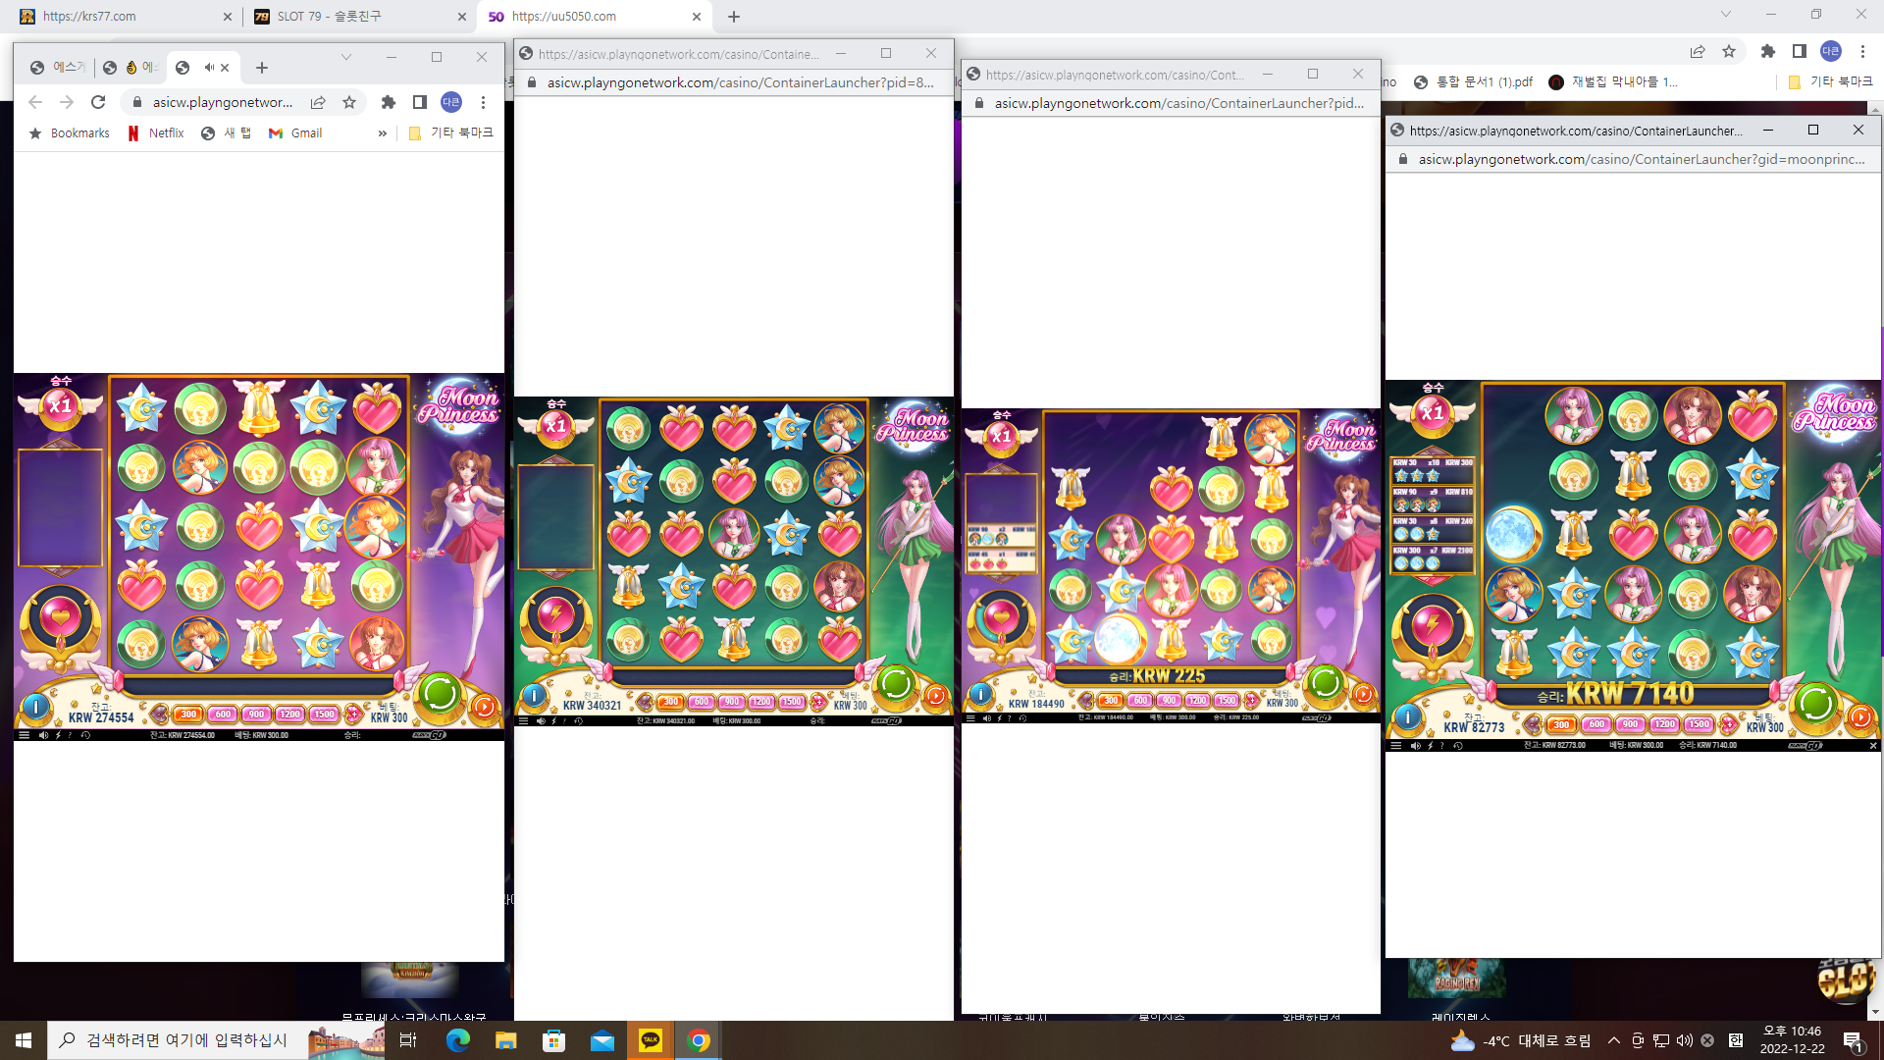
Task: Toggle fast play in the KRW 274554 game
Action: tap(58, 735)
